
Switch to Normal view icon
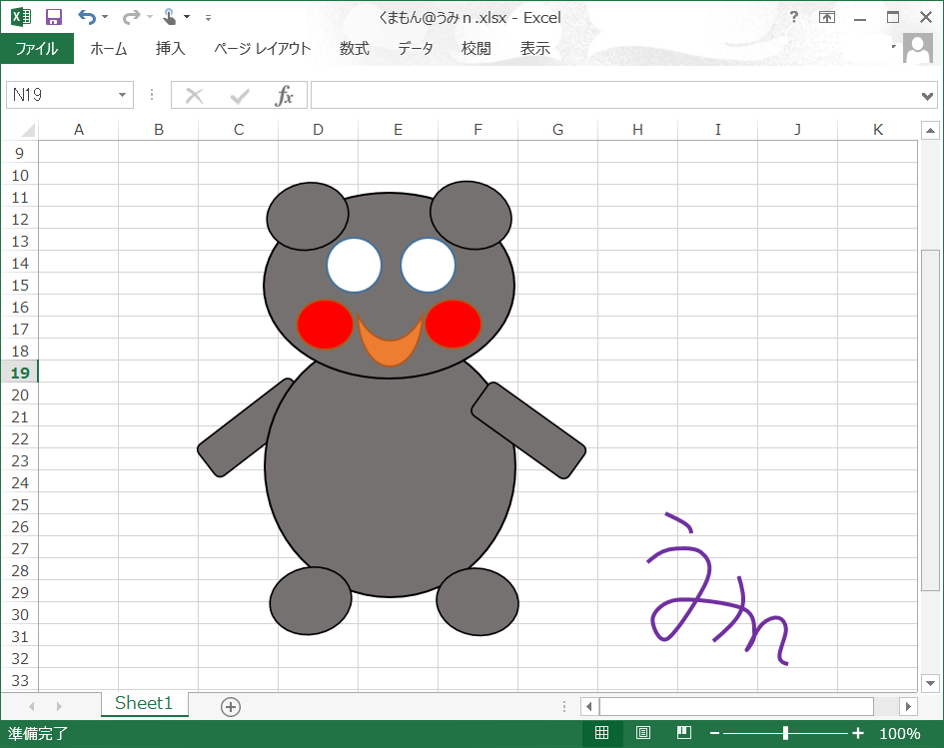(x=601, y=732)
